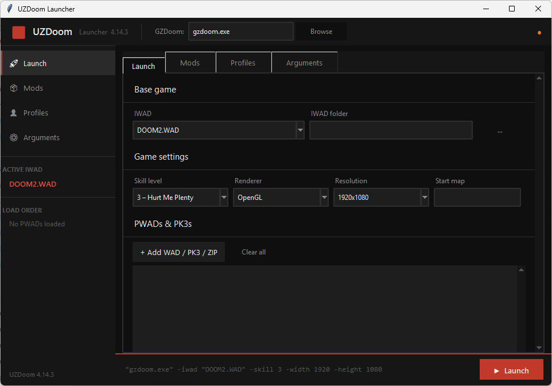The width and height of the screenshot is (552, 386).
Task: Click main panel scrollbar up arrow
Action: tap(539, 78)
